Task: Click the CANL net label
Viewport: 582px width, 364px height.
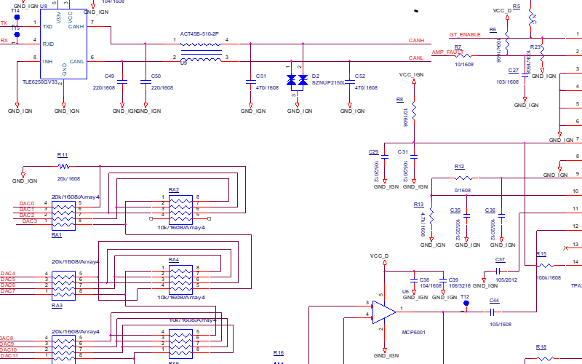Action: [416, 58]
